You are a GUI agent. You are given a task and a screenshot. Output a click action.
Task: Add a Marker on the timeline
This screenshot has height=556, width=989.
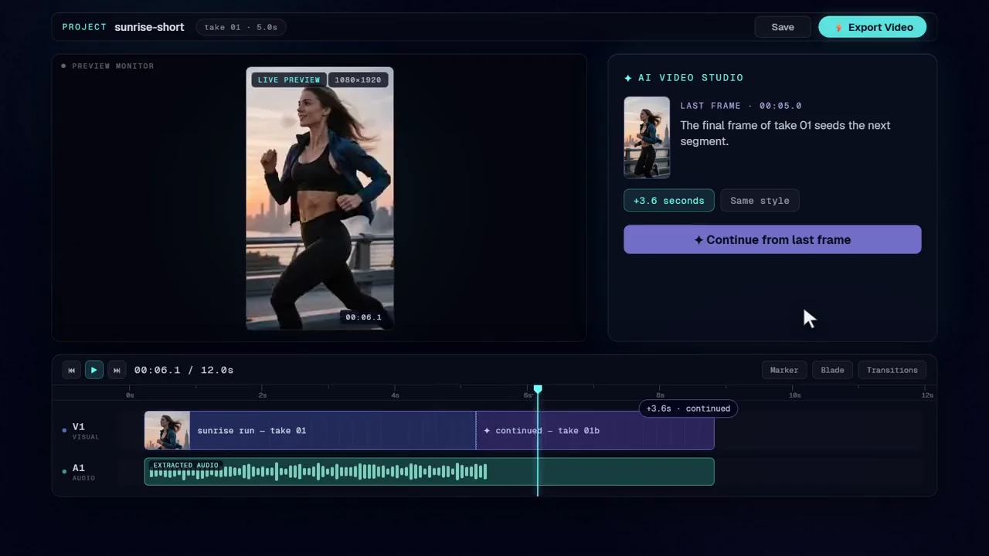(x=784, y=370)
